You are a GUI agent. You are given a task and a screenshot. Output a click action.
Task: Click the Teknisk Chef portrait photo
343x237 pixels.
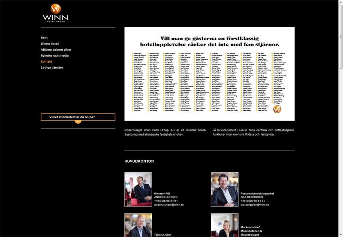click(x=138, y=225)
